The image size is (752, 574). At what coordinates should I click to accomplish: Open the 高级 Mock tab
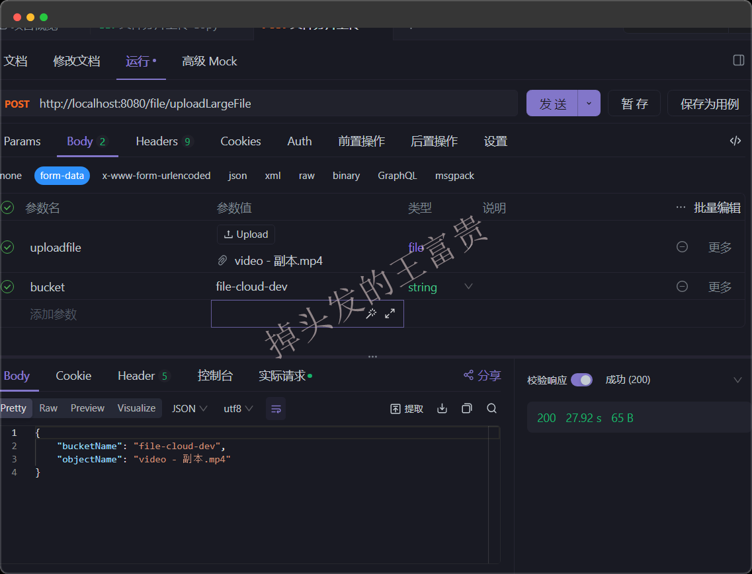point(209,61)
